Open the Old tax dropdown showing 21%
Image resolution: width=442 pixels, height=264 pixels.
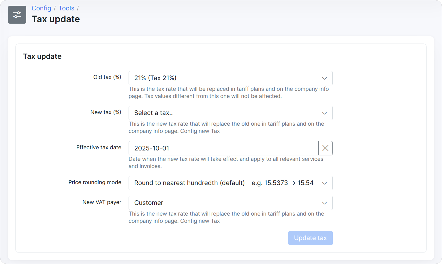click(225, 78)
